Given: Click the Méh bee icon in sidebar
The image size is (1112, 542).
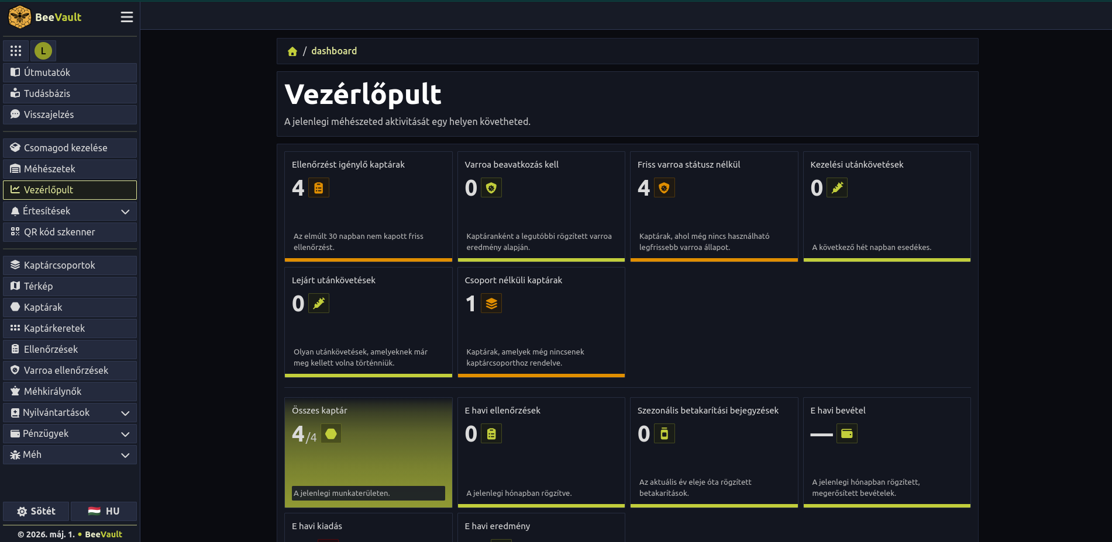Looking at the screenshot, I should click(15, 454).
